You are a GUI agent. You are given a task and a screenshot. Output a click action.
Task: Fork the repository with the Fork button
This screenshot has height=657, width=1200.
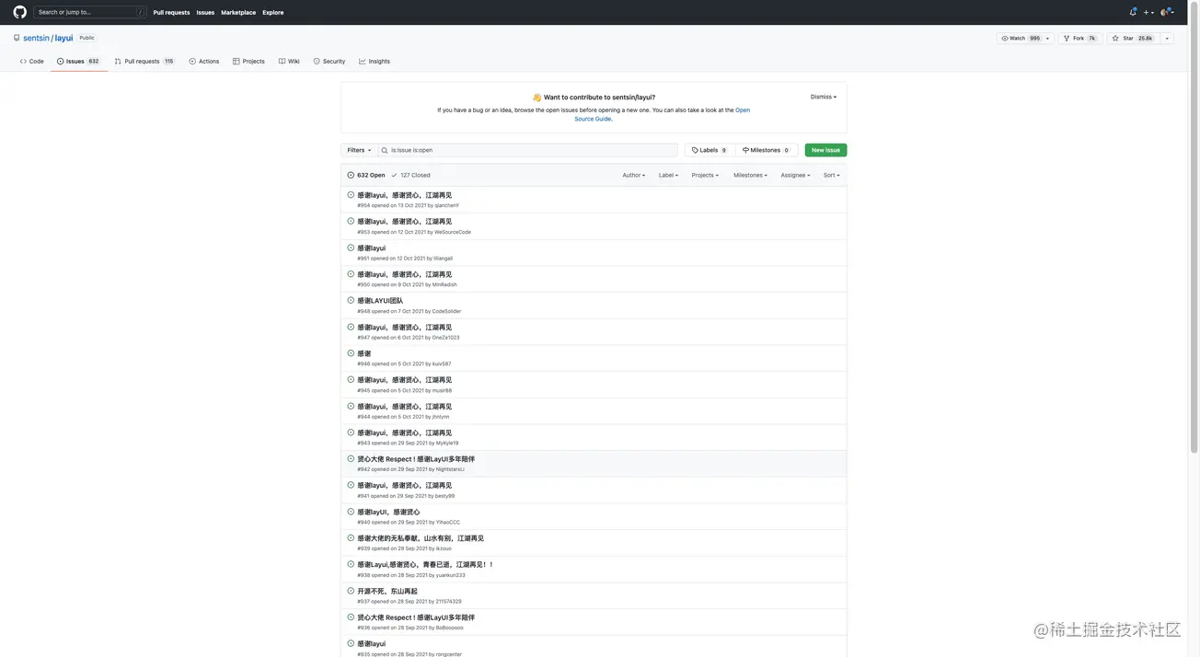click(x=1079, y=39)
